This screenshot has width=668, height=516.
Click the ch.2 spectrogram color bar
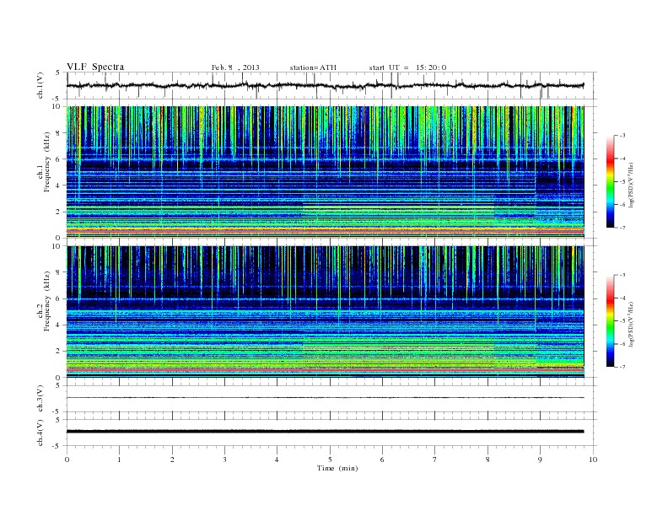coord(610,321)
